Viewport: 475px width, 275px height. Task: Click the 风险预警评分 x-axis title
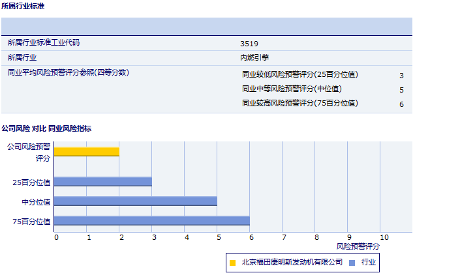[x=358, y=246]
